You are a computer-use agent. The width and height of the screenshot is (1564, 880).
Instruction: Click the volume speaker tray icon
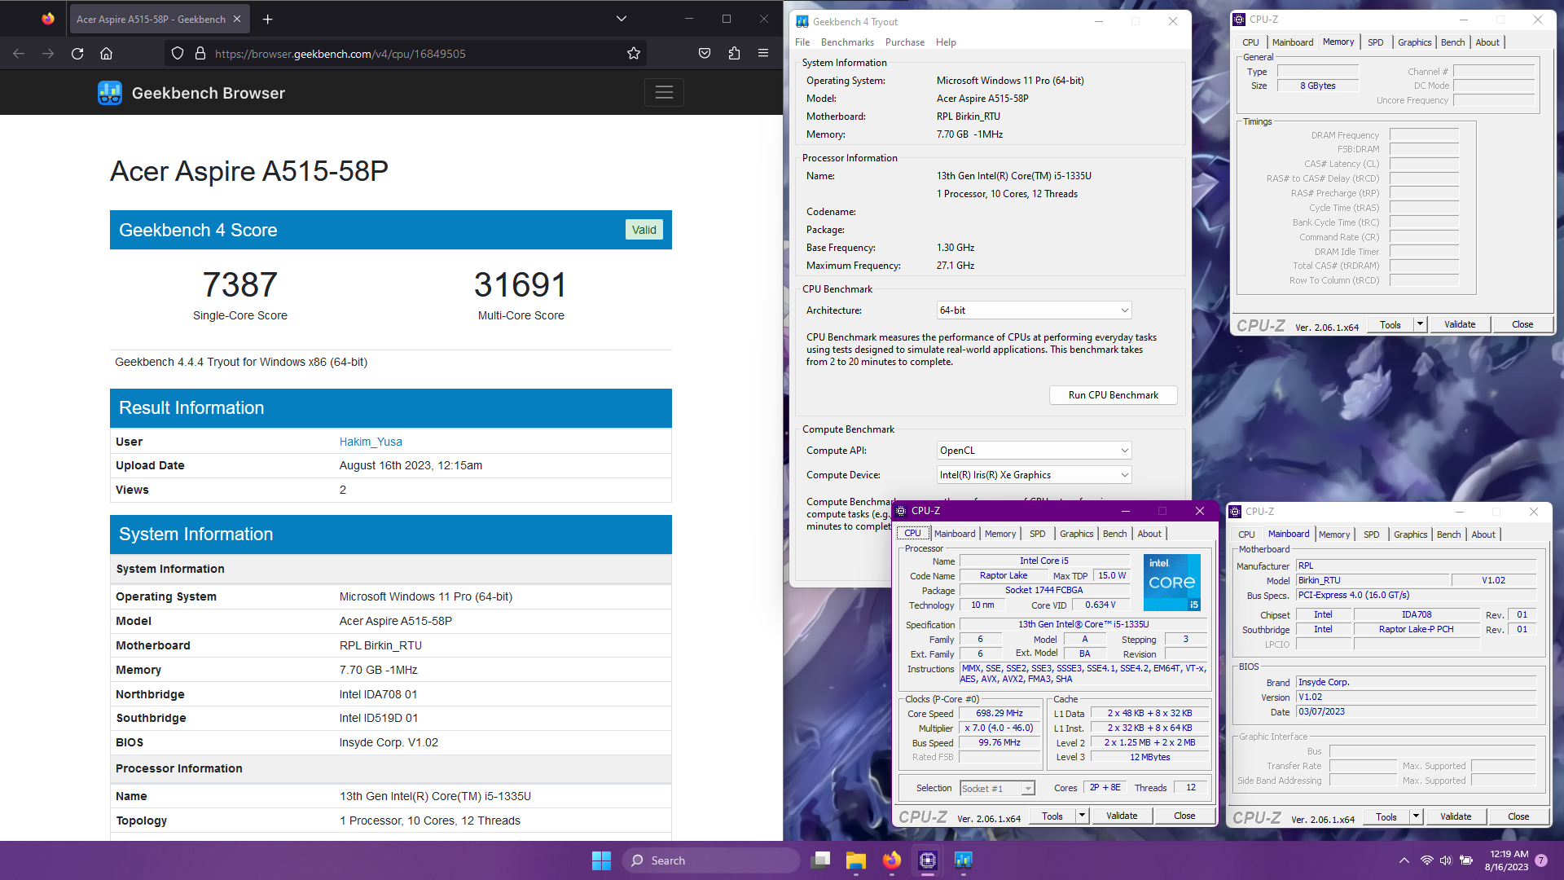pos(1446,860)
